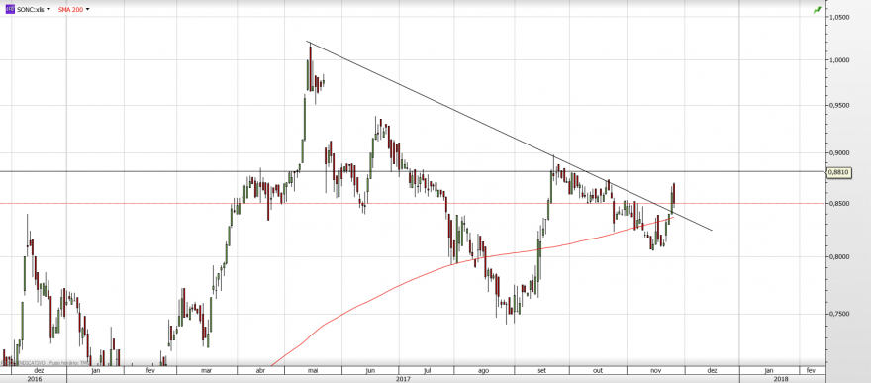This screenshot has width=871, height=383.
Task: Click the ago month label on the time axis
Action: click(x=484, y=370)
